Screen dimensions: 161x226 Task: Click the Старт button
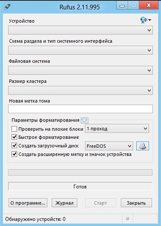click(100, 203)
